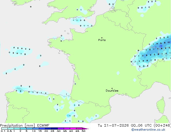Click the legend scale label 45
Screen dimensions: 171x132
point(77,131)
